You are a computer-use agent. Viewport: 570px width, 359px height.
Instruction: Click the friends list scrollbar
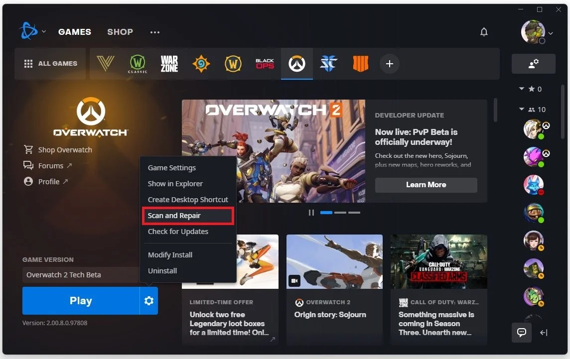pyautogui.click(x=563, y=111)
